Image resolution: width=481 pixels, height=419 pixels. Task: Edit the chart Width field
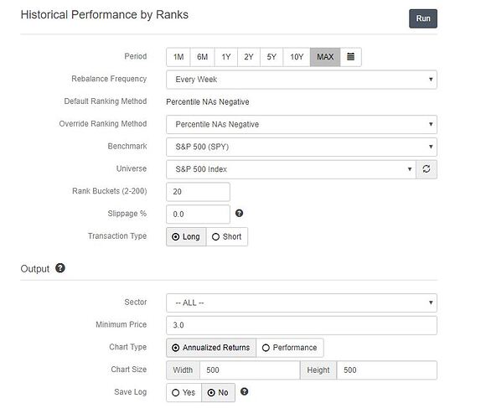click(x=250, y=370)
